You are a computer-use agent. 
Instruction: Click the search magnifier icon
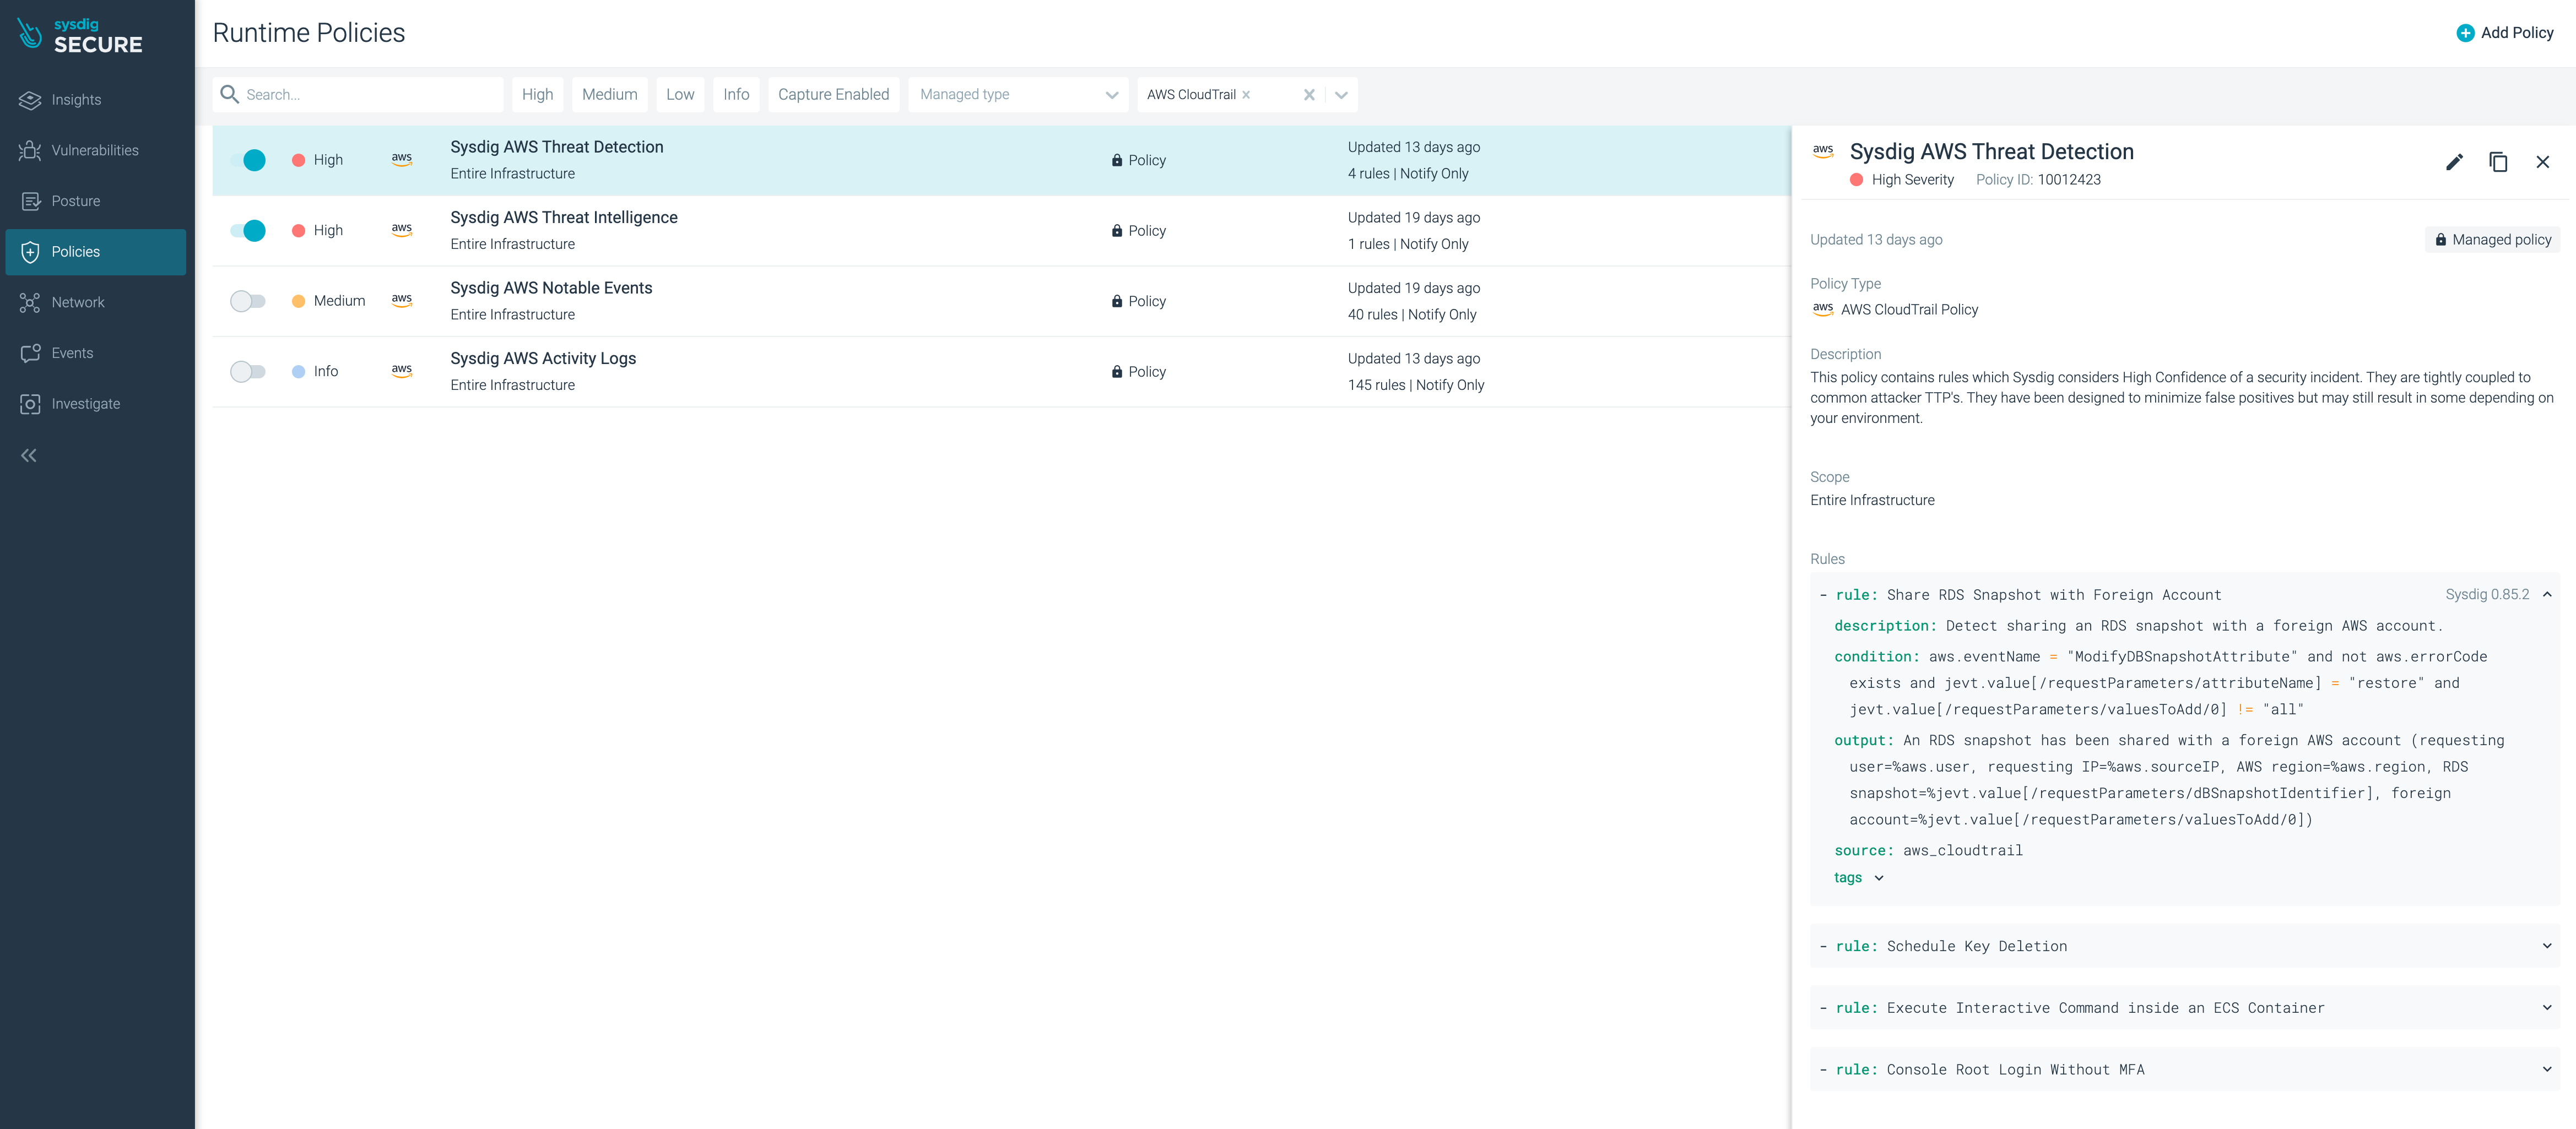tap(229, 94)
